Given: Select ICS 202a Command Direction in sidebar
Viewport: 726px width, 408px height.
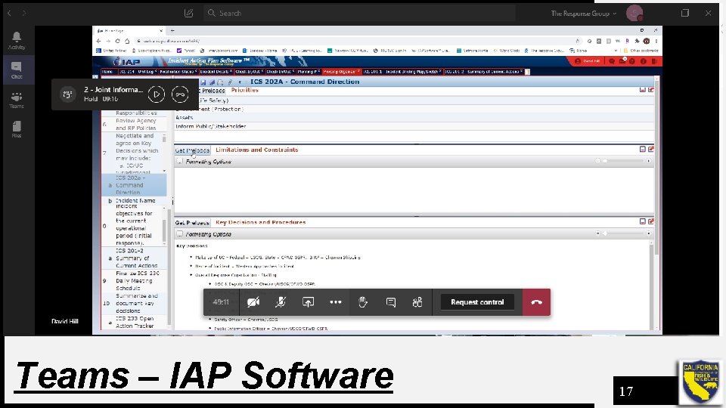Looking at the screenshot, I should [x=135, y=185].
